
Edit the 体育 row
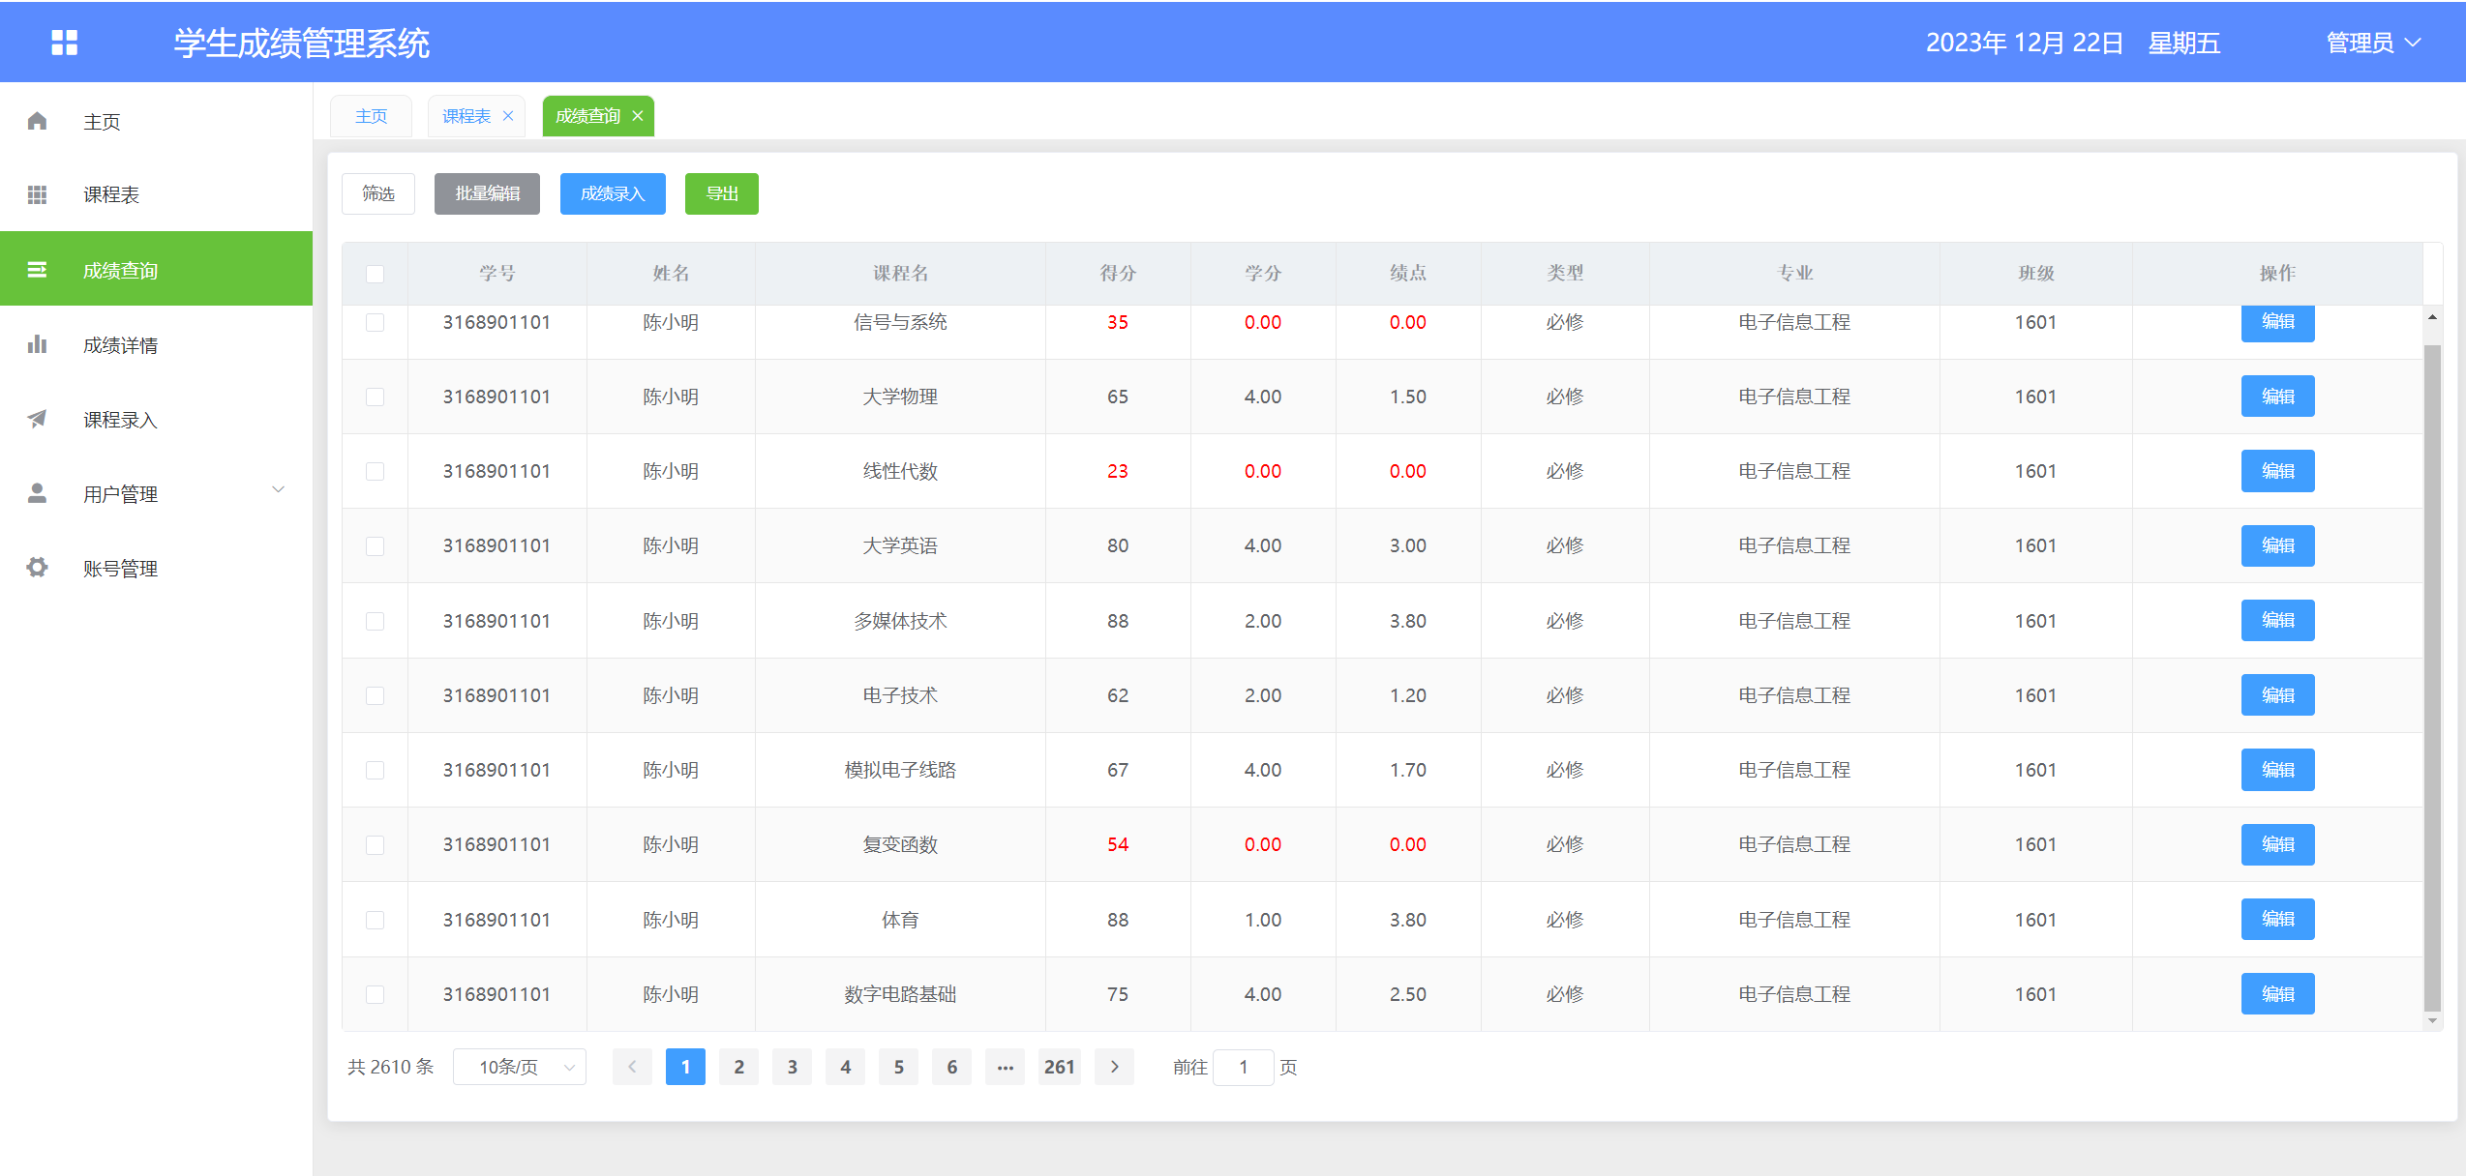coord(2277,919)
